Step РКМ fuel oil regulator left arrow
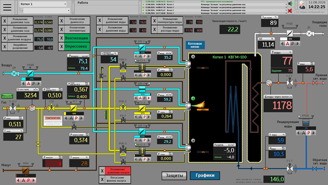This screenshot has height=185, width=328. pyautogui.click(x=18, y=180)
